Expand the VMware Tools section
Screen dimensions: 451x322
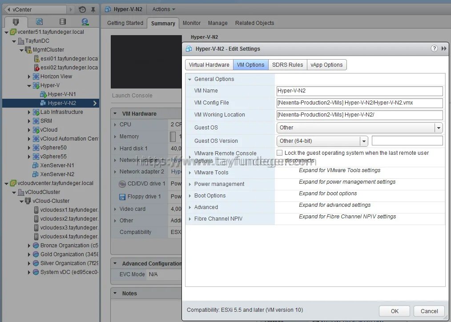pyautogui.click(x=189, y=173)
